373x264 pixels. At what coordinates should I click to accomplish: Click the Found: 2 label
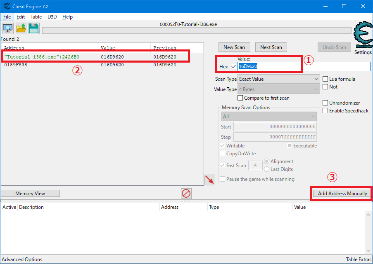coord(10,39)
